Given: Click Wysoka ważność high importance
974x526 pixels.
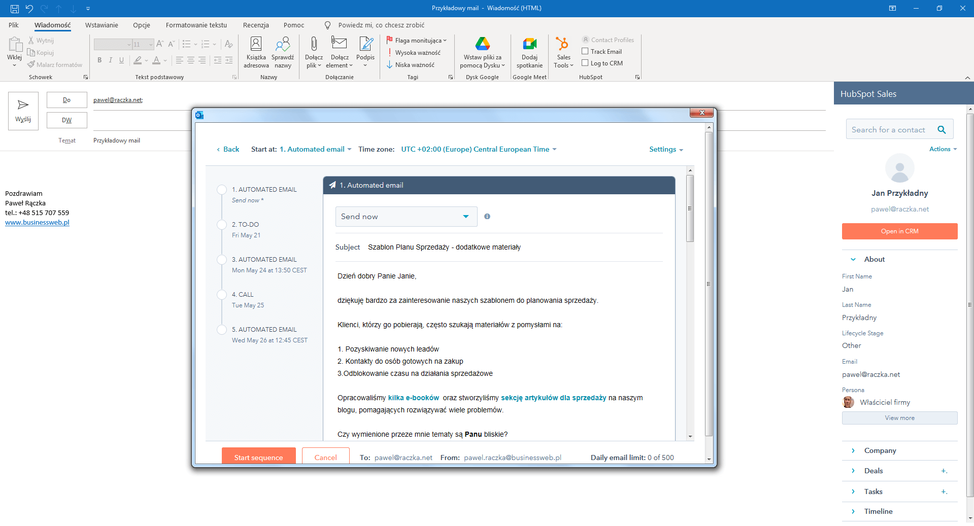Looking at the screenshot, I should tap(414, 53).
